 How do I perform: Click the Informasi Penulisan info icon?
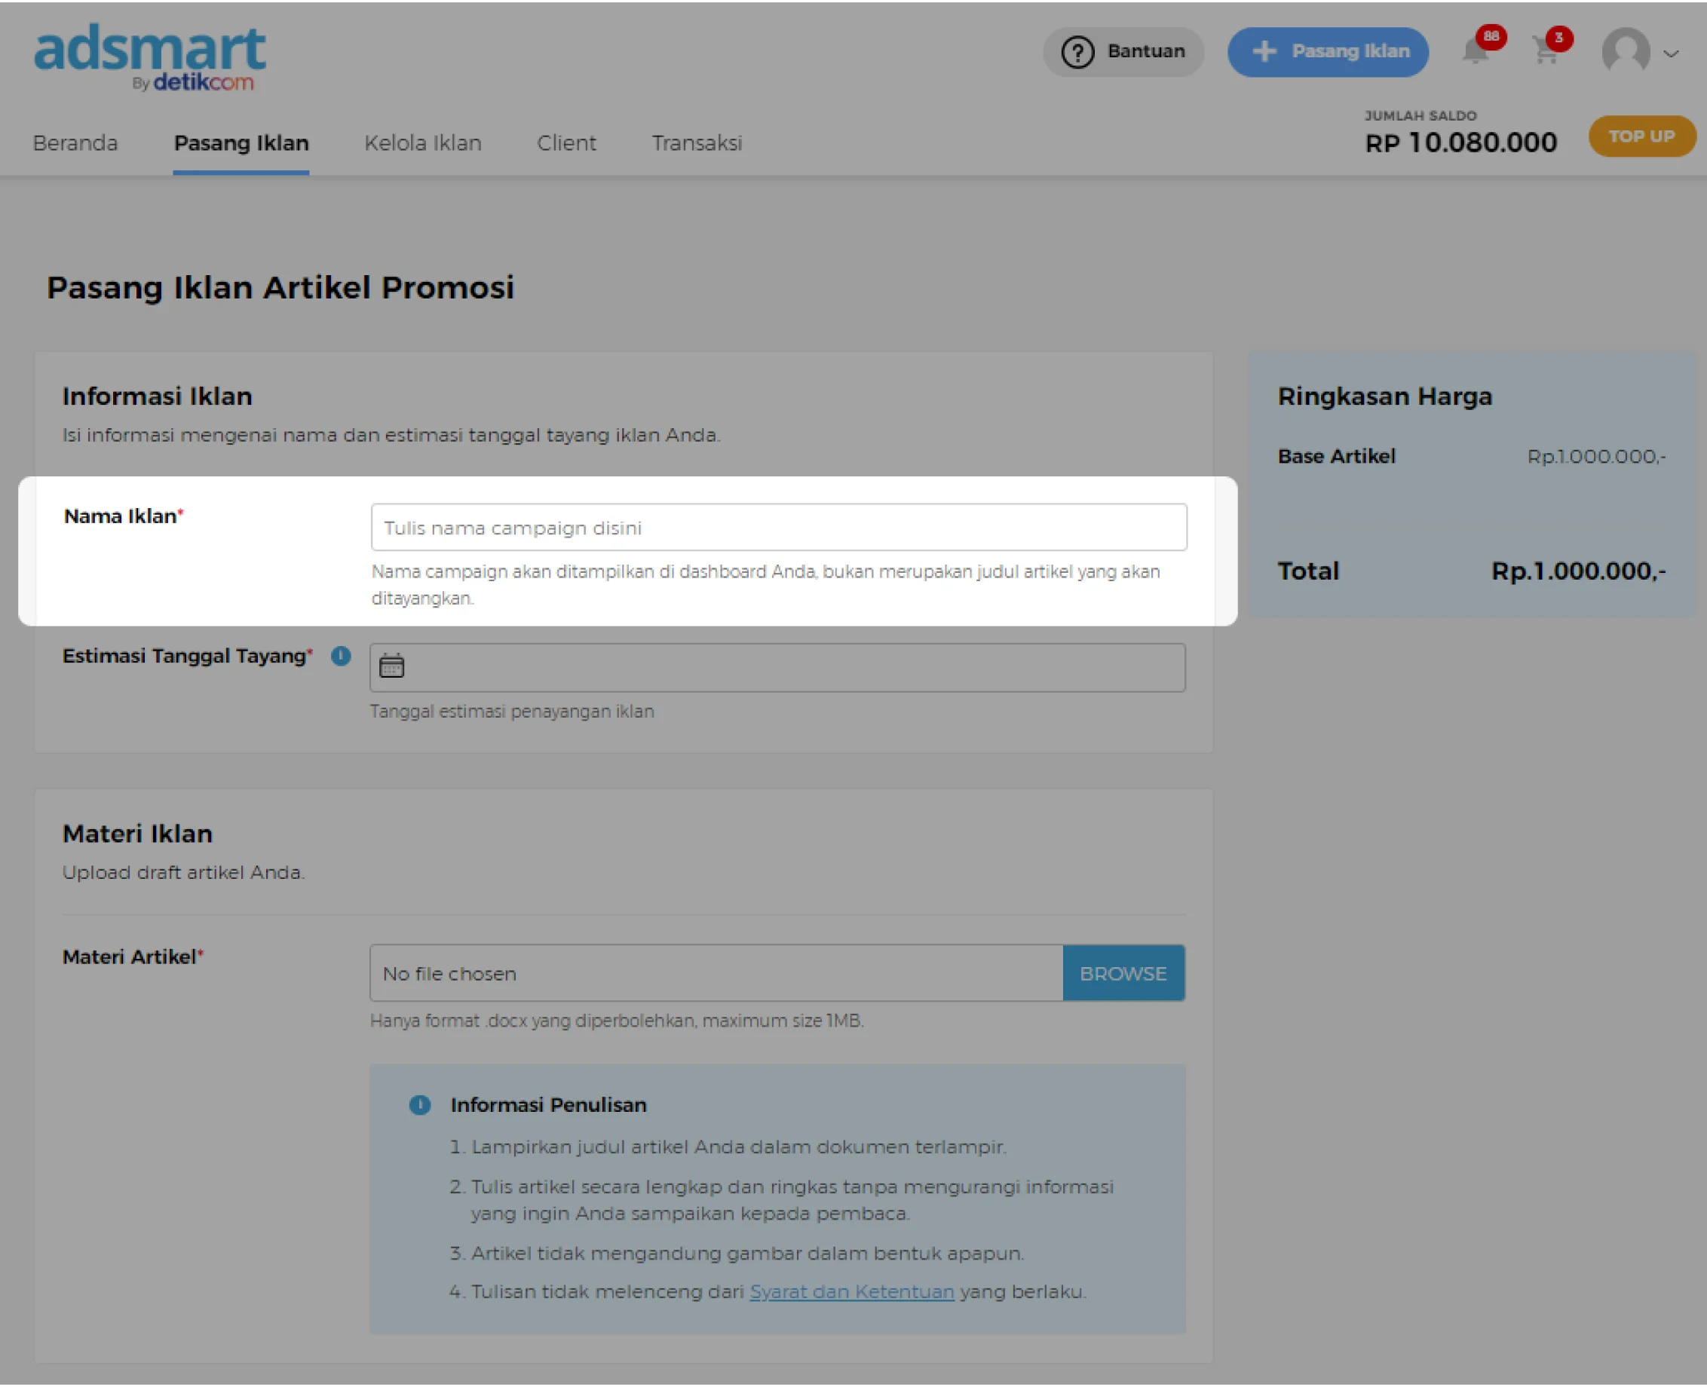click(x=419, y=1104)
